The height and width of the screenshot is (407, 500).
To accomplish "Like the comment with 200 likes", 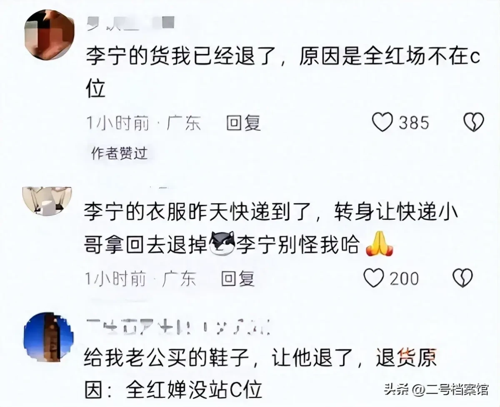I will pos(374,278).
